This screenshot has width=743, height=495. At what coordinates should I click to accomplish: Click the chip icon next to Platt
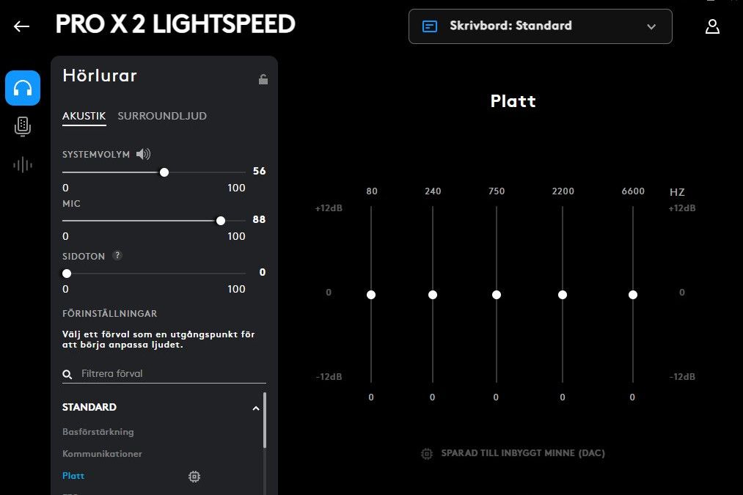point(194,476)
